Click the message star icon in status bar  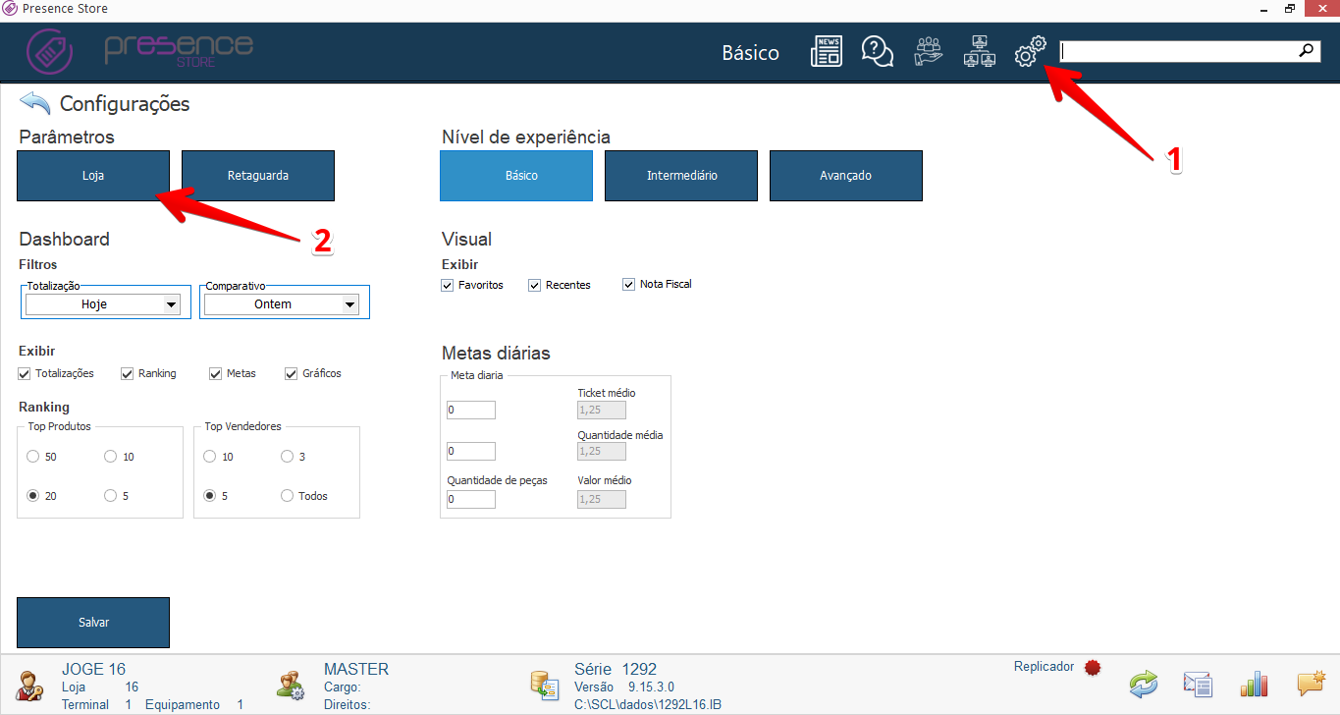[1311, 684]
